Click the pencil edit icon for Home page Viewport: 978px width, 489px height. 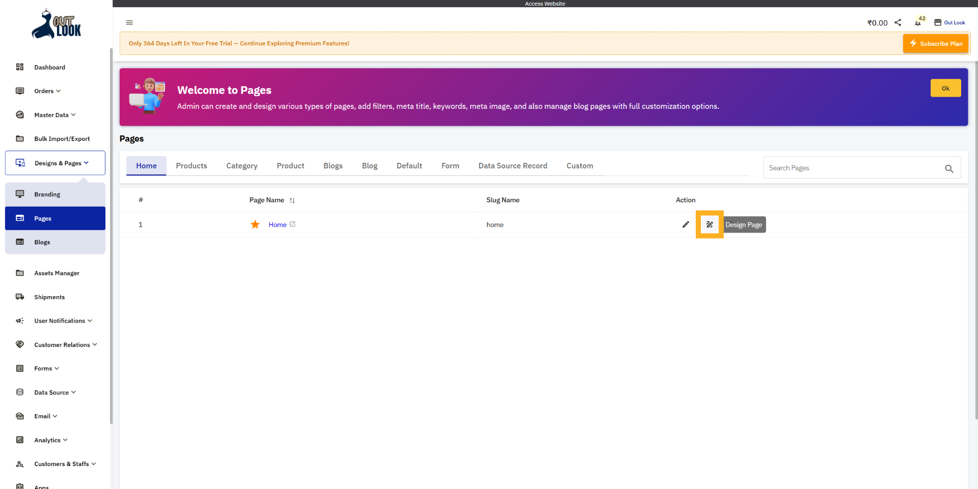685,224
